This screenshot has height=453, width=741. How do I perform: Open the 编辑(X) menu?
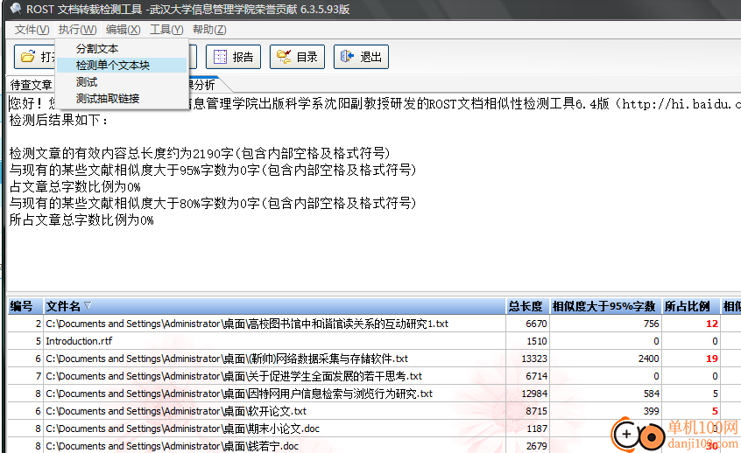click(x=123, y=30)
